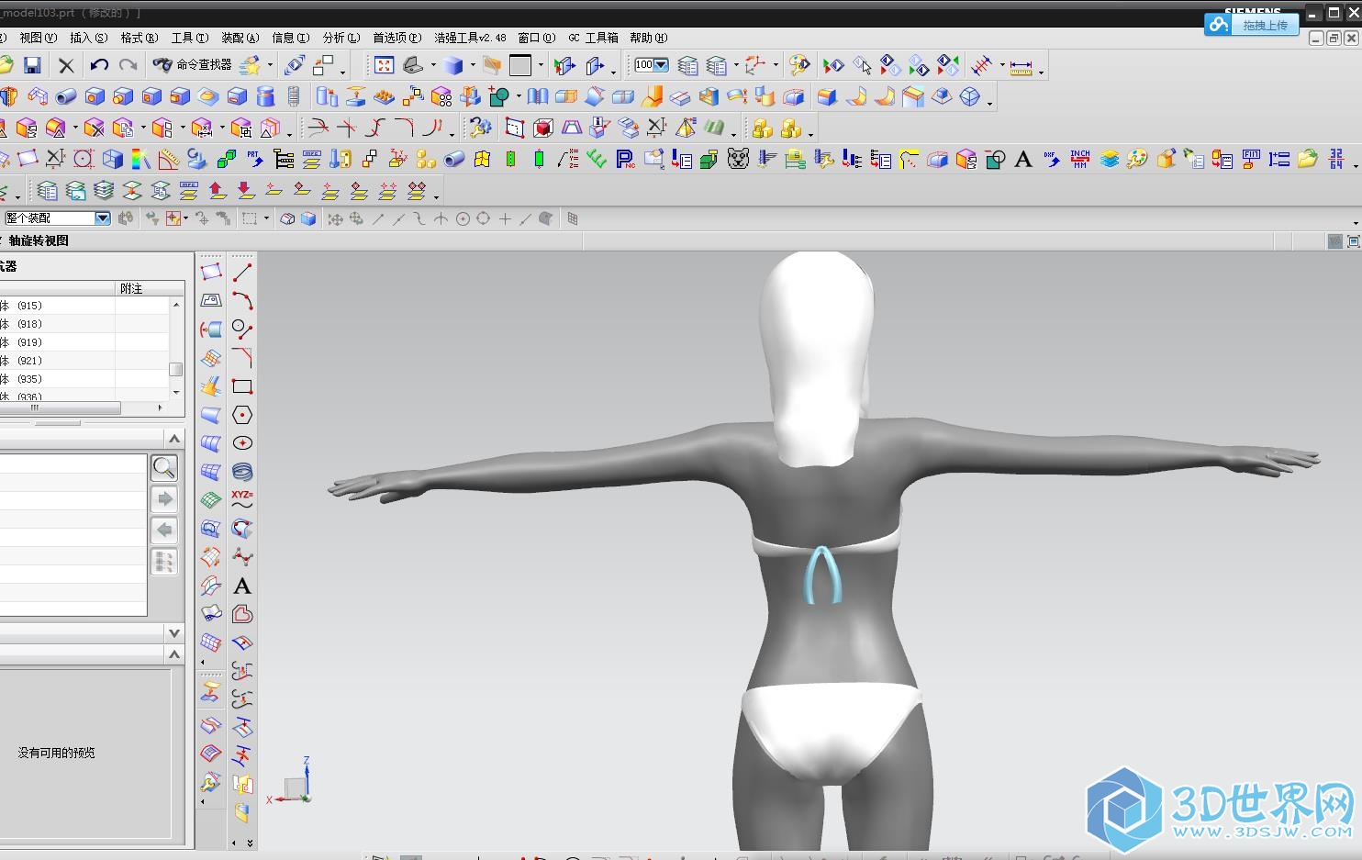Screen dimensions: 1362x860
Task: Click the PRT export arrow icon
Action: 254,160
